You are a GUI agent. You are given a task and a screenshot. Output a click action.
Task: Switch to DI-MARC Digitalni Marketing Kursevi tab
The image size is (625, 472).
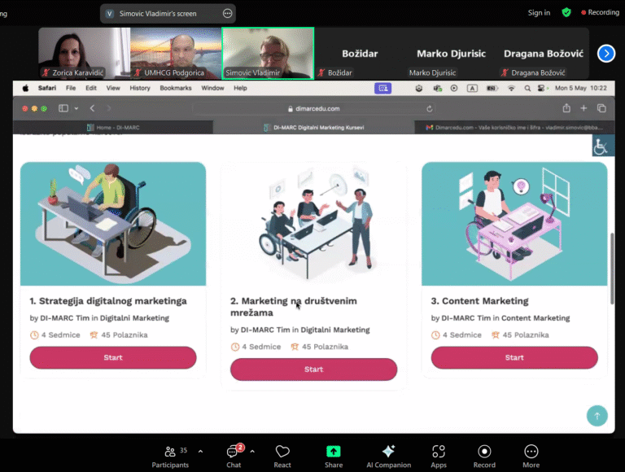coord(314,127)
